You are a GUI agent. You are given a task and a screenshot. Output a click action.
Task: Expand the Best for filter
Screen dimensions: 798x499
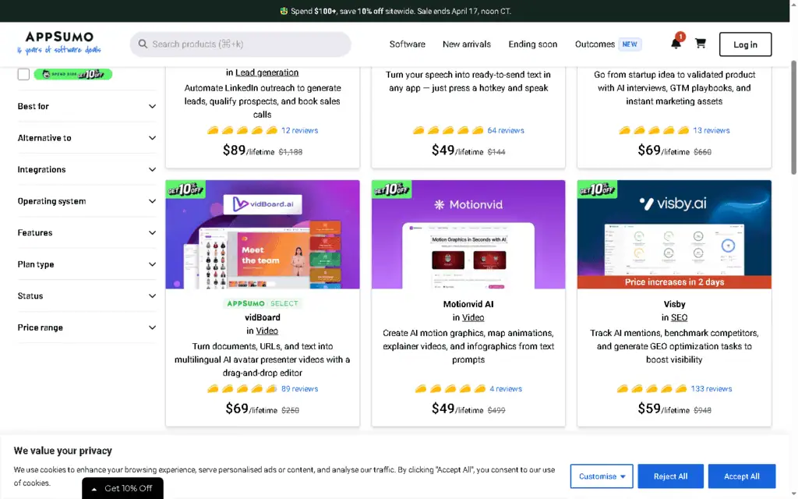[x=87, y=106]
